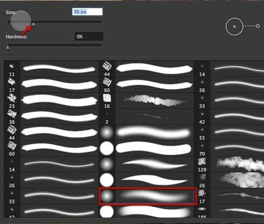Select the size 70 thin line brush

tap(230, 148)
